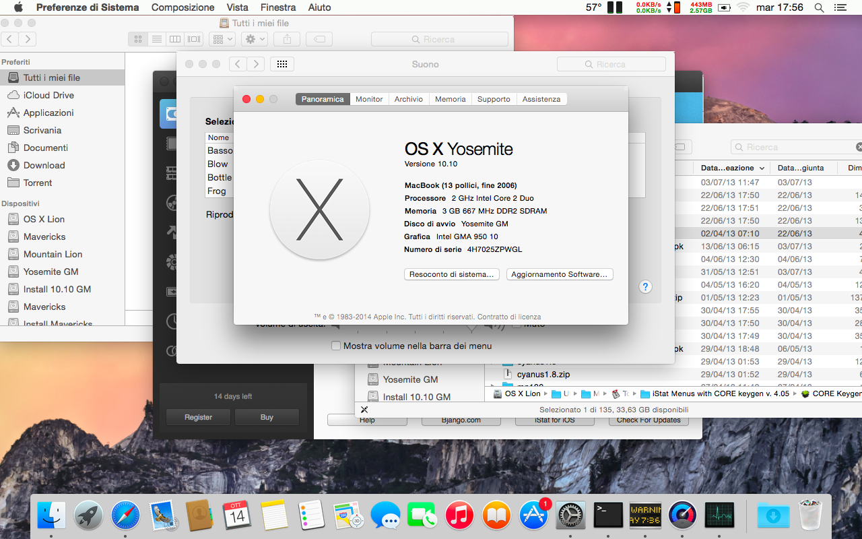The height and width of the screenshot is (539, 862).
Task: Open Contratto di licenza link
Action: coord(509,317)
